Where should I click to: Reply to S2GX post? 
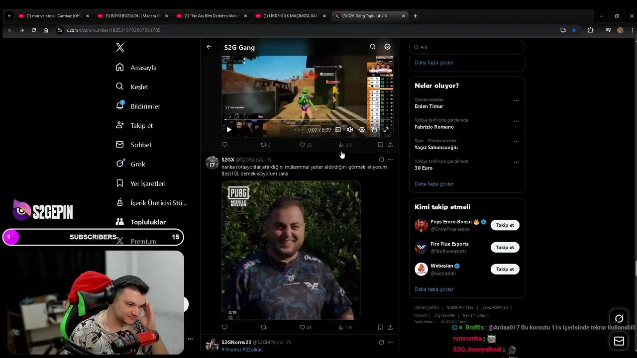tap(224, 327)
